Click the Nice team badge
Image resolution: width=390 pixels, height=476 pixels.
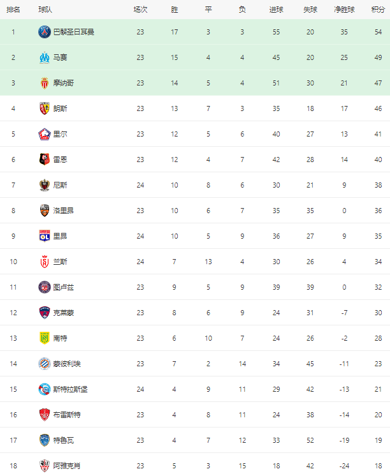coord(44,185)
